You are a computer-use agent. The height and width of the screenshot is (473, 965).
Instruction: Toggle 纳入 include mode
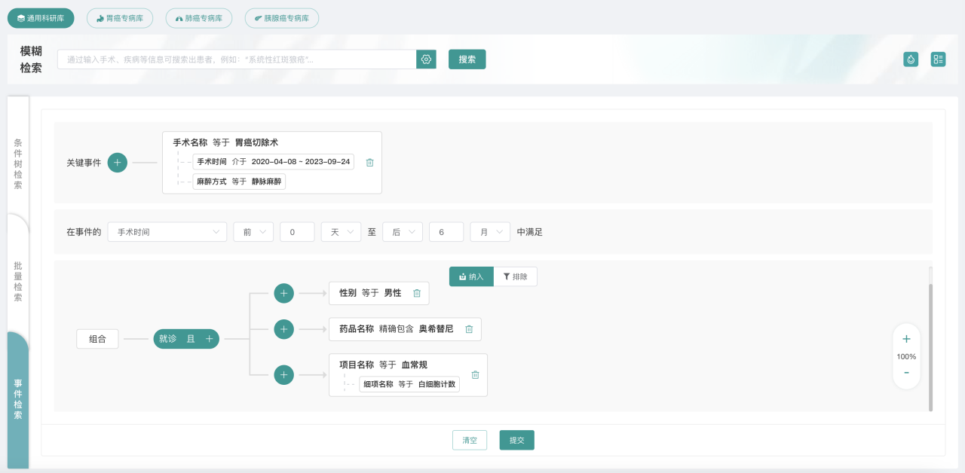471,276
